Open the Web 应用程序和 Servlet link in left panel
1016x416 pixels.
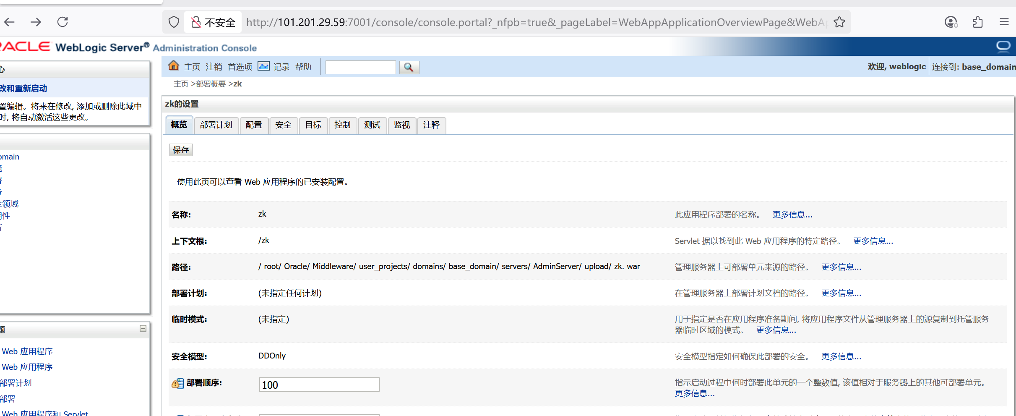[x=45, y=413]
